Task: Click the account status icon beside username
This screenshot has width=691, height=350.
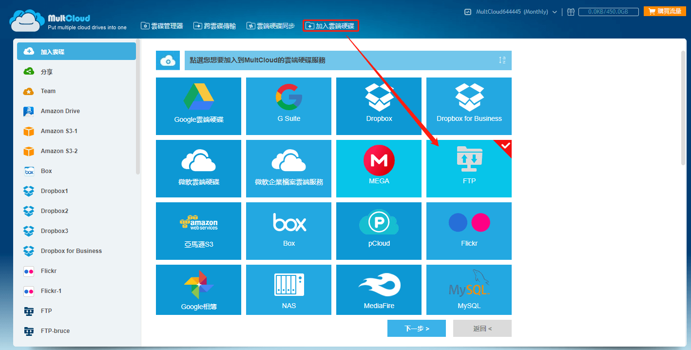Action: [468, 12]
